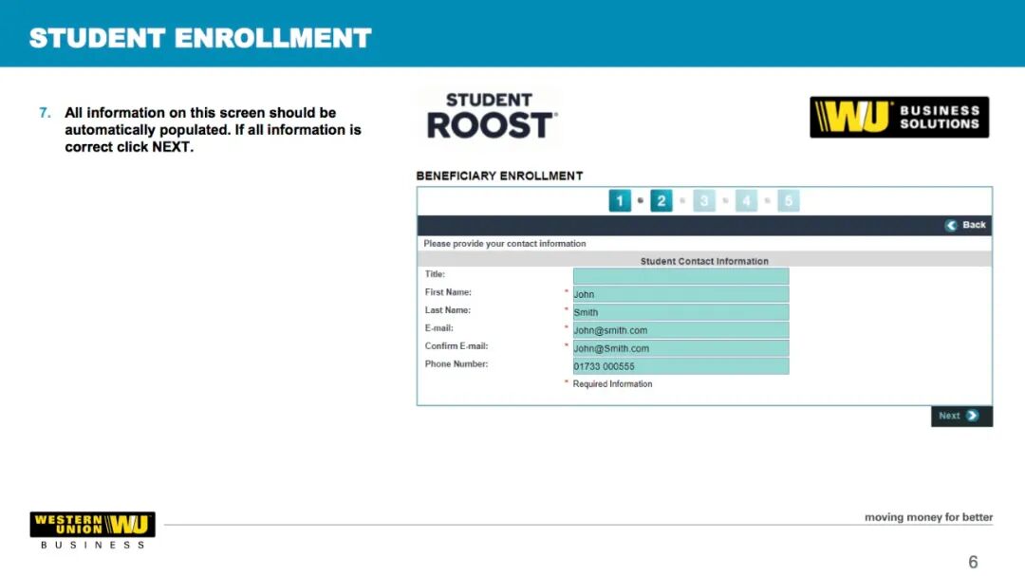Click the 'First Name:' label
This screenshot has height=576, width=1025.
click(448, 292)
